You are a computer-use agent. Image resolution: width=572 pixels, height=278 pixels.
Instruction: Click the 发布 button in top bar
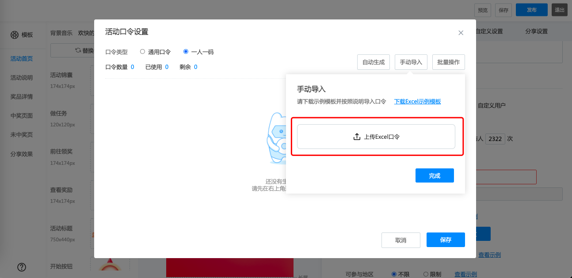pos(531,10)
